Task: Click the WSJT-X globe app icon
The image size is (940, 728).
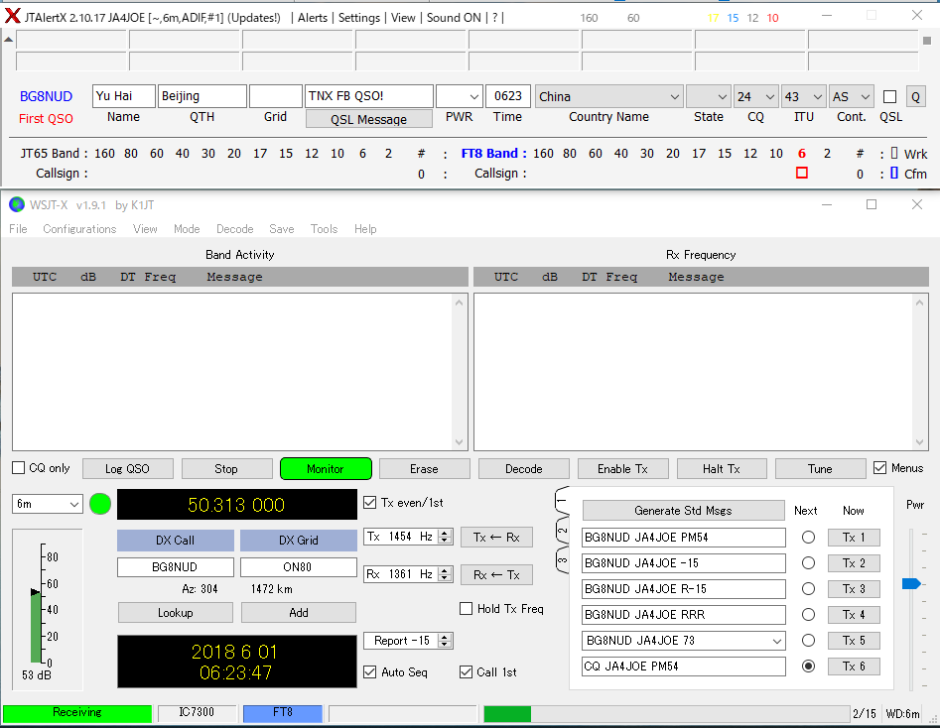Action: (17, 205)
